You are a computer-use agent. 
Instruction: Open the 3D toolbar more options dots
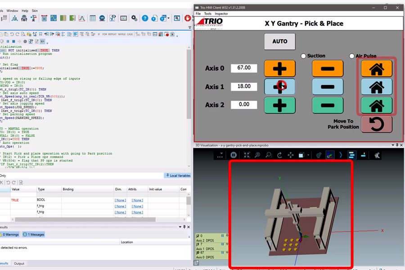[220, 155]
